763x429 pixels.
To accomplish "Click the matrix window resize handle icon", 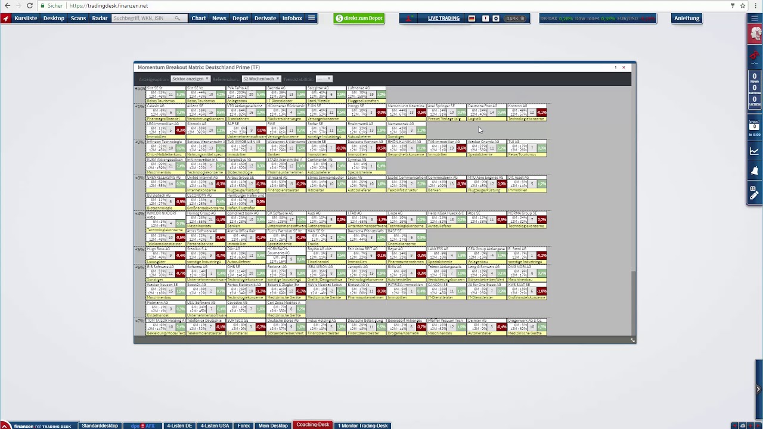I will click(x=632, y=340).
